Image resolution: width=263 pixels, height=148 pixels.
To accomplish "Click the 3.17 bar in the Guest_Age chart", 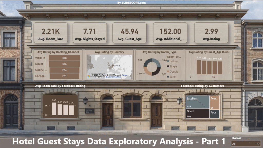I will tap(199, 67).
